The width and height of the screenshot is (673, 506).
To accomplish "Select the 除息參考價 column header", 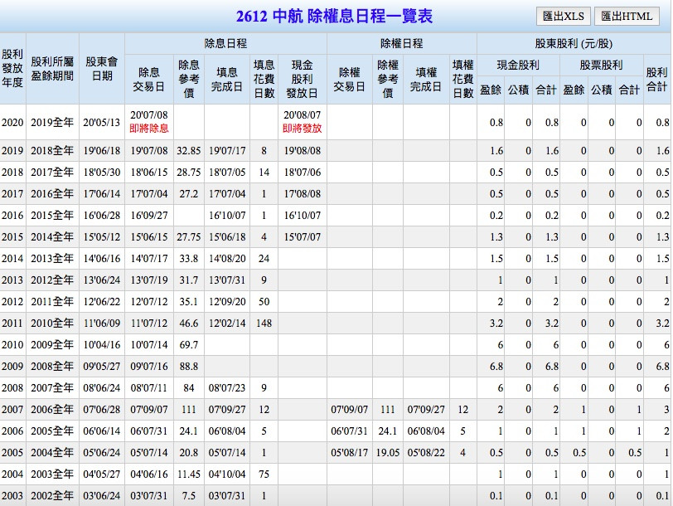I will click(x=189, y=79).
